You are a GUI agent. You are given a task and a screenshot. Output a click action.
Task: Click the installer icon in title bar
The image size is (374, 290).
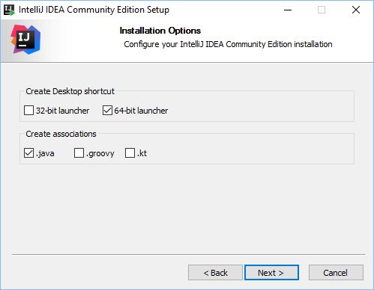pyautogui.click(x=10, y=10)
